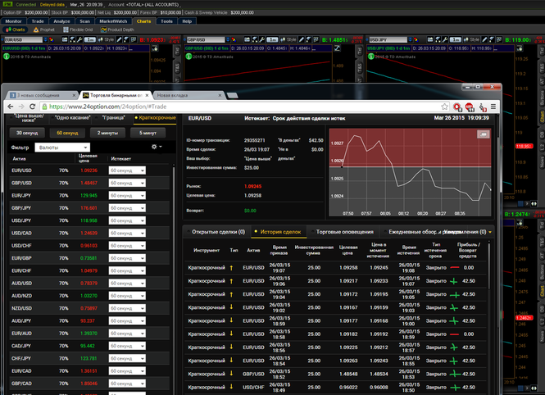Click the browser address bar URL
Viewport: 545px width, 395px height.
[164, 106]
